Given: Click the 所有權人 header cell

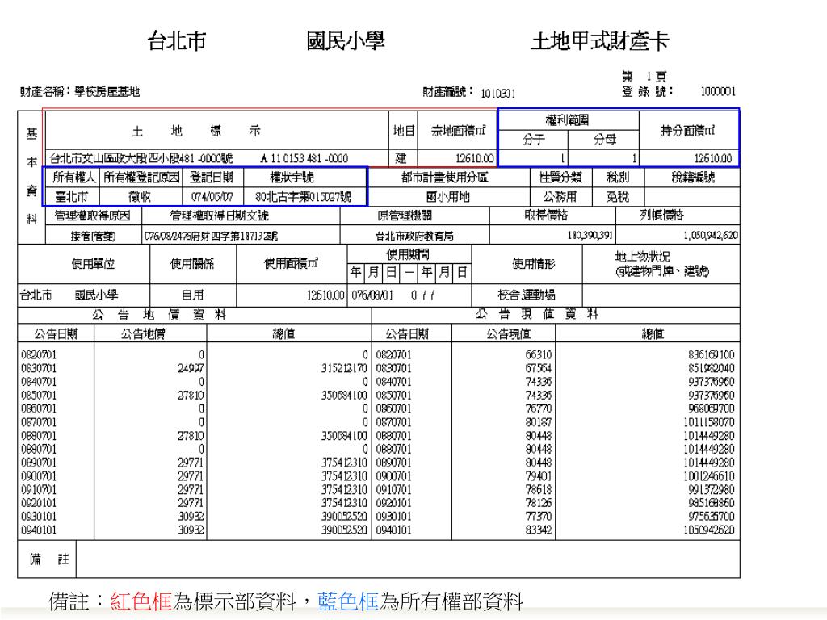Looking at the screenshot, I should (x=72, y=177).
